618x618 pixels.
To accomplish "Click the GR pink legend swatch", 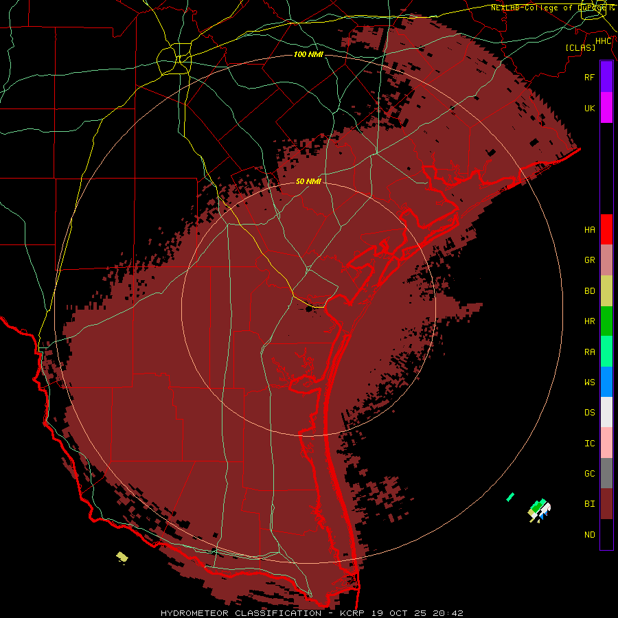I will pos(606,260).
